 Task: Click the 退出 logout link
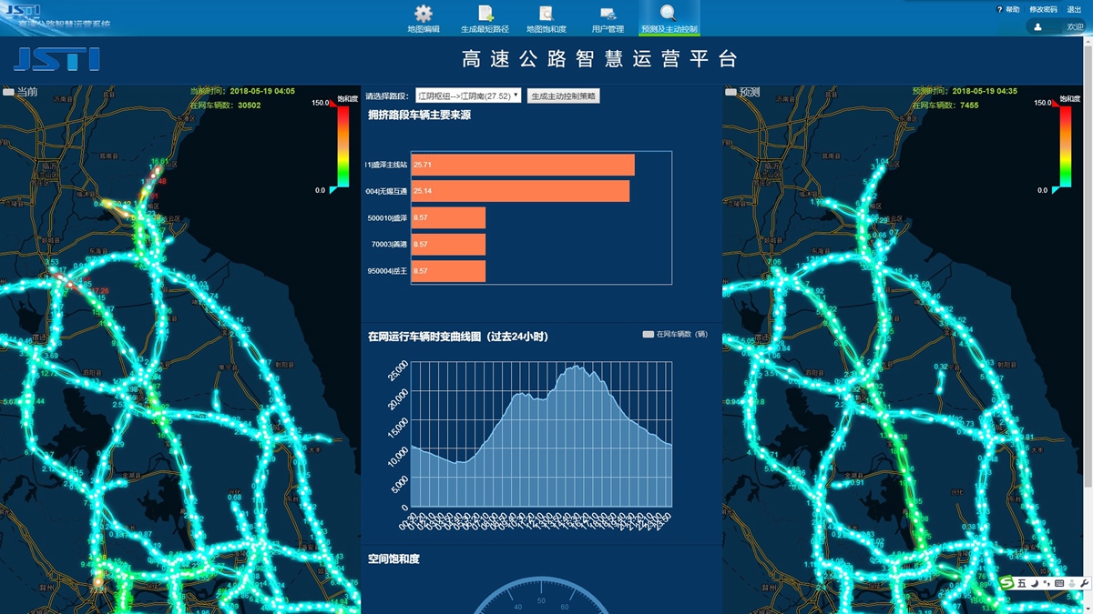[1074, 9]
